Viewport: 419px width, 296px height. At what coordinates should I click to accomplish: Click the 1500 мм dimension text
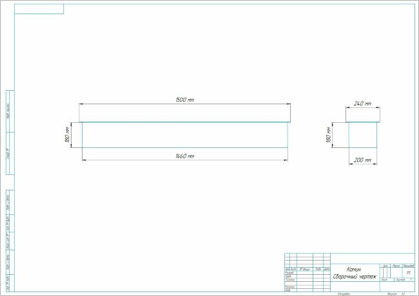[185, 100]
